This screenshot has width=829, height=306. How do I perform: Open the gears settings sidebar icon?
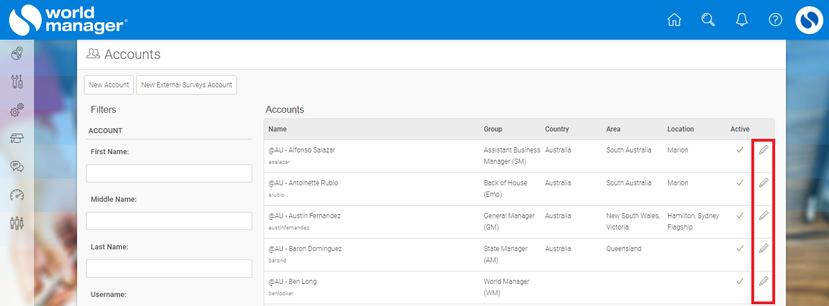pyautogui.click(x=17, y=110)
